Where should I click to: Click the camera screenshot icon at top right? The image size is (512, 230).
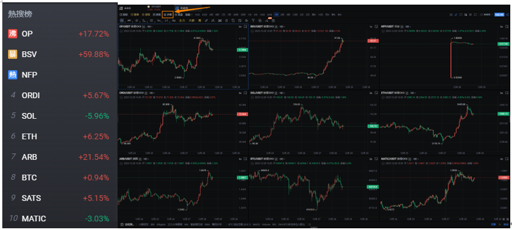(451, 14)
